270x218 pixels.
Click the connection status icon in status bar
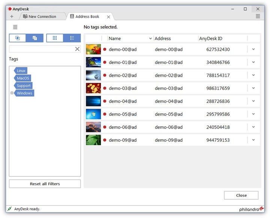tap(9, 209)
